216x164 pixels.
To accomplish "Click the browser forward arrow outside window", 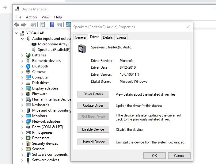I will 5,7.
